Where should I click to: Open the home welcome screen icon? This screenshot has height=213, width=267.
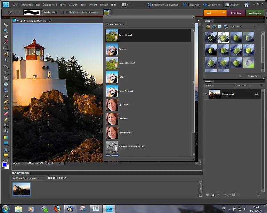pyautogui.click(x=246, y=5)
